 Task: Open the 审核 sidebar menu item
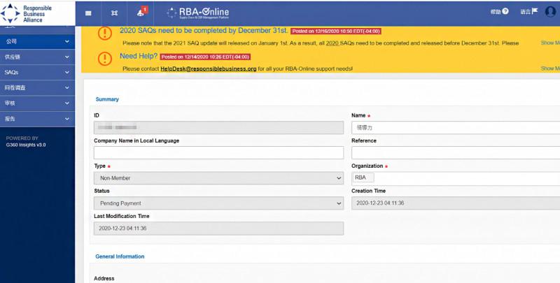click(37, 103)
